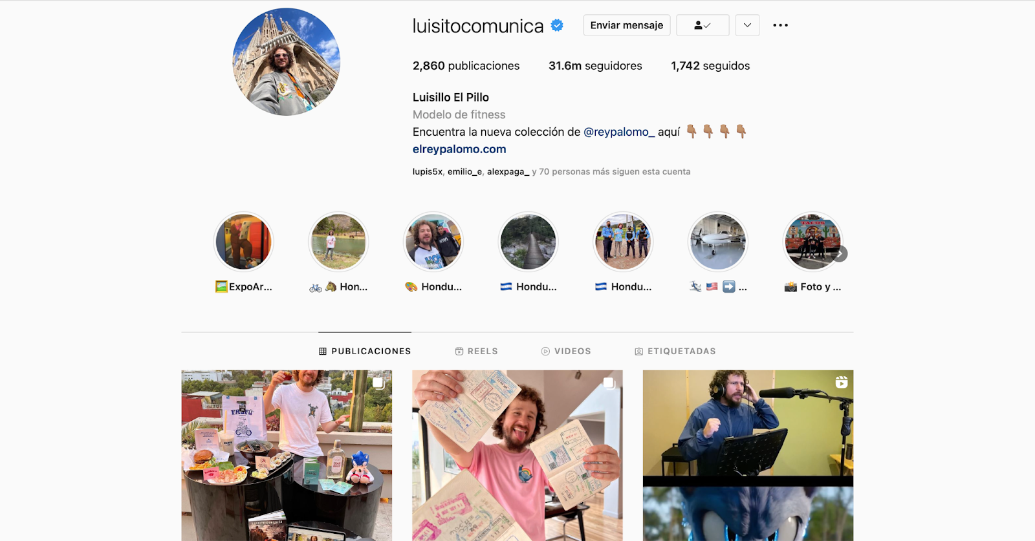
Task: Open the ETIQUETADAS tab
Action: pos(675,351)
